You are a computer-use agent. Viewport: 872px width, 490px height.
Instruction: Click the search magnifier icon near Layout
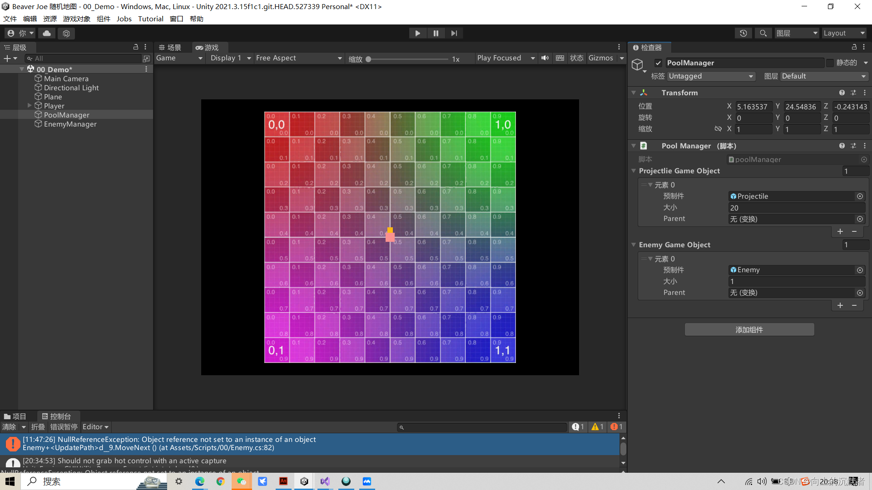[x=763, y=33]
